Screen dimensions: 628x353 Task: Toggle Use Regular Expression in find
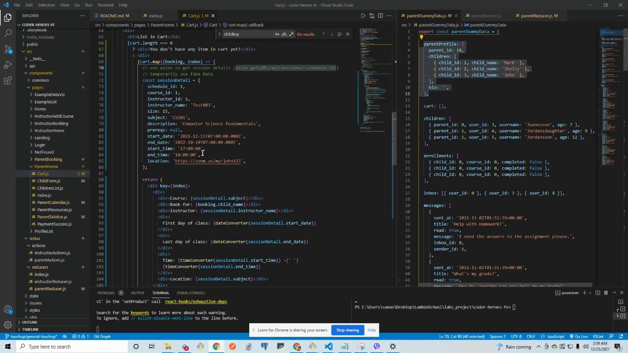[x=291, y=34]
